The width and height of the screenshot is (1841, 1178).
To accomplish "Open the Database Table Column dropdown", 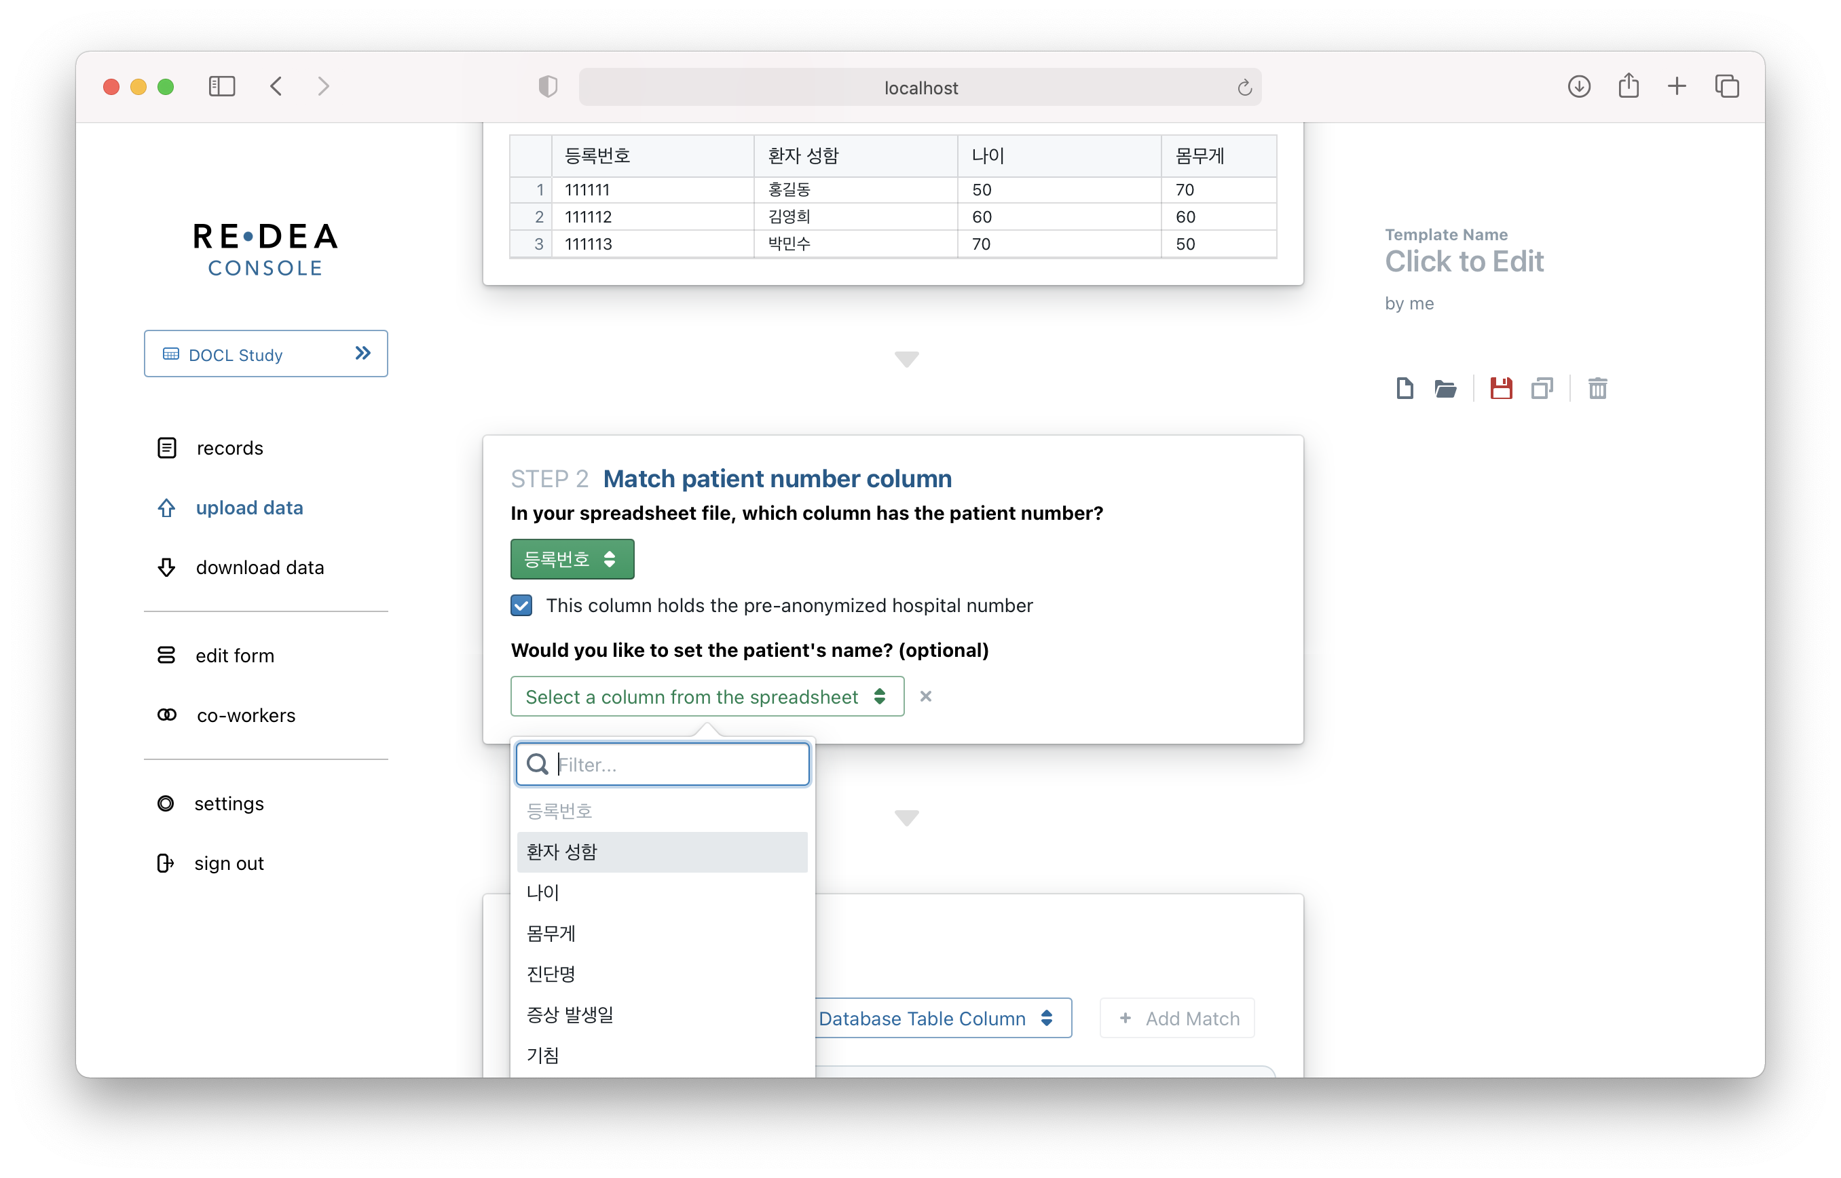I will tap(935, 1018).
